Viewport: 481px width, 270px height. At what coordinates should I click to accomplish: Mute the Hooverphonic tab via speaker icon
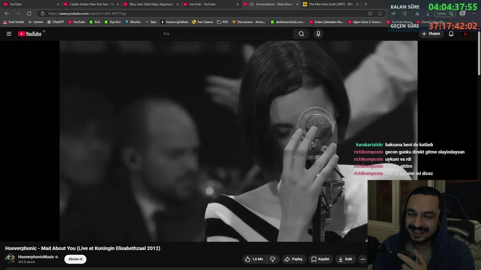pyautogui.click(x=251, y=4)
